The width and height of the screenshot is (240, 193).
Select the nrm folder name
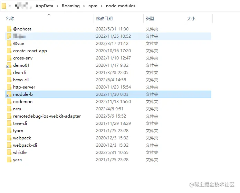[17, 109]
